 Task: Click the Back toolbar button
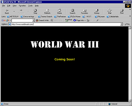pos(7,11)
